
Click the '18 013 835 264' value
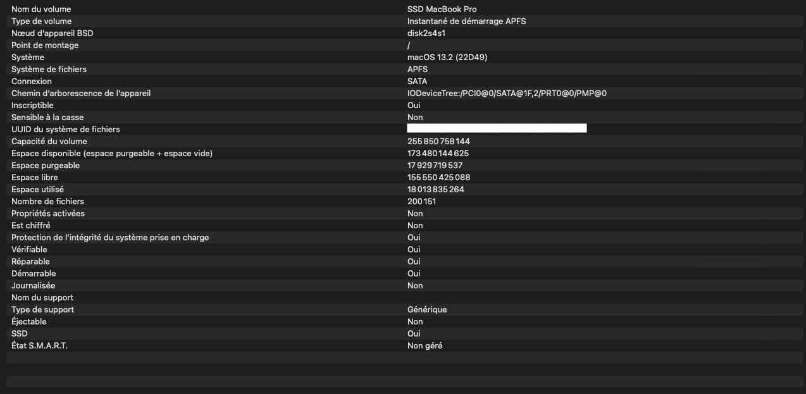tap(436, 190)
